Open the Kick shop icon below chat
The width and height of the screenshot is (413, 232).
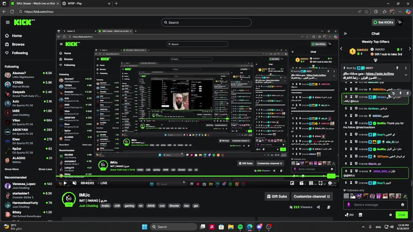[360, 215]
